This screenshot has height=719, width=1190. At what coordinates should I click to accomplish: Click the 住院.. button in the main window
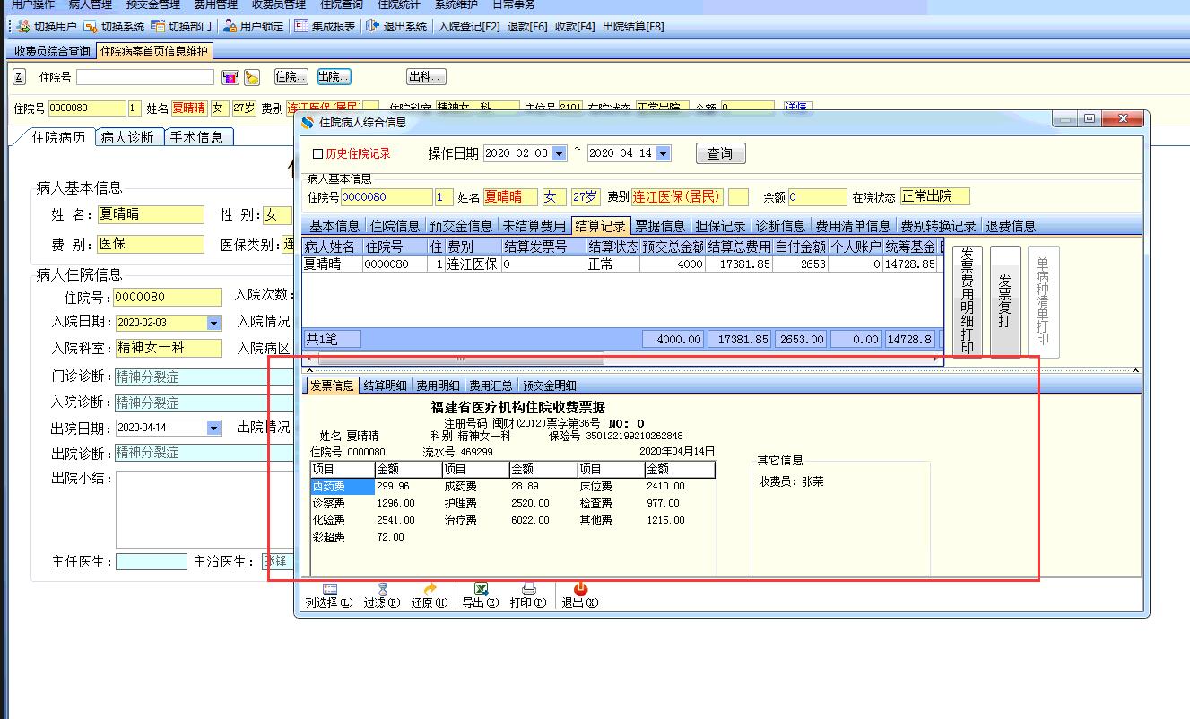(291, 77)
